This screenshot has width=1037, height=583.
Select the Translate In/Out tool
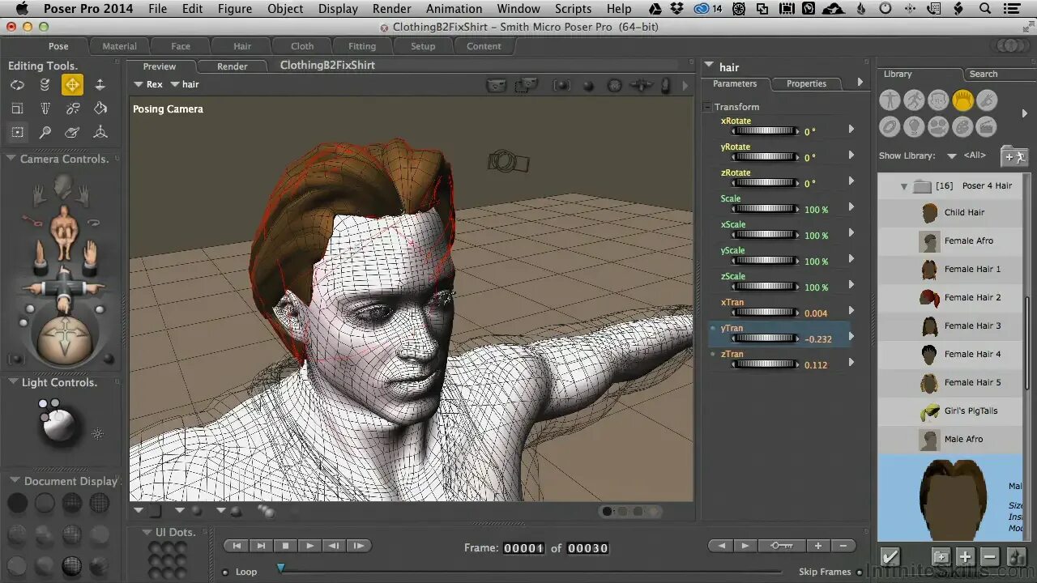click(100, 85)
